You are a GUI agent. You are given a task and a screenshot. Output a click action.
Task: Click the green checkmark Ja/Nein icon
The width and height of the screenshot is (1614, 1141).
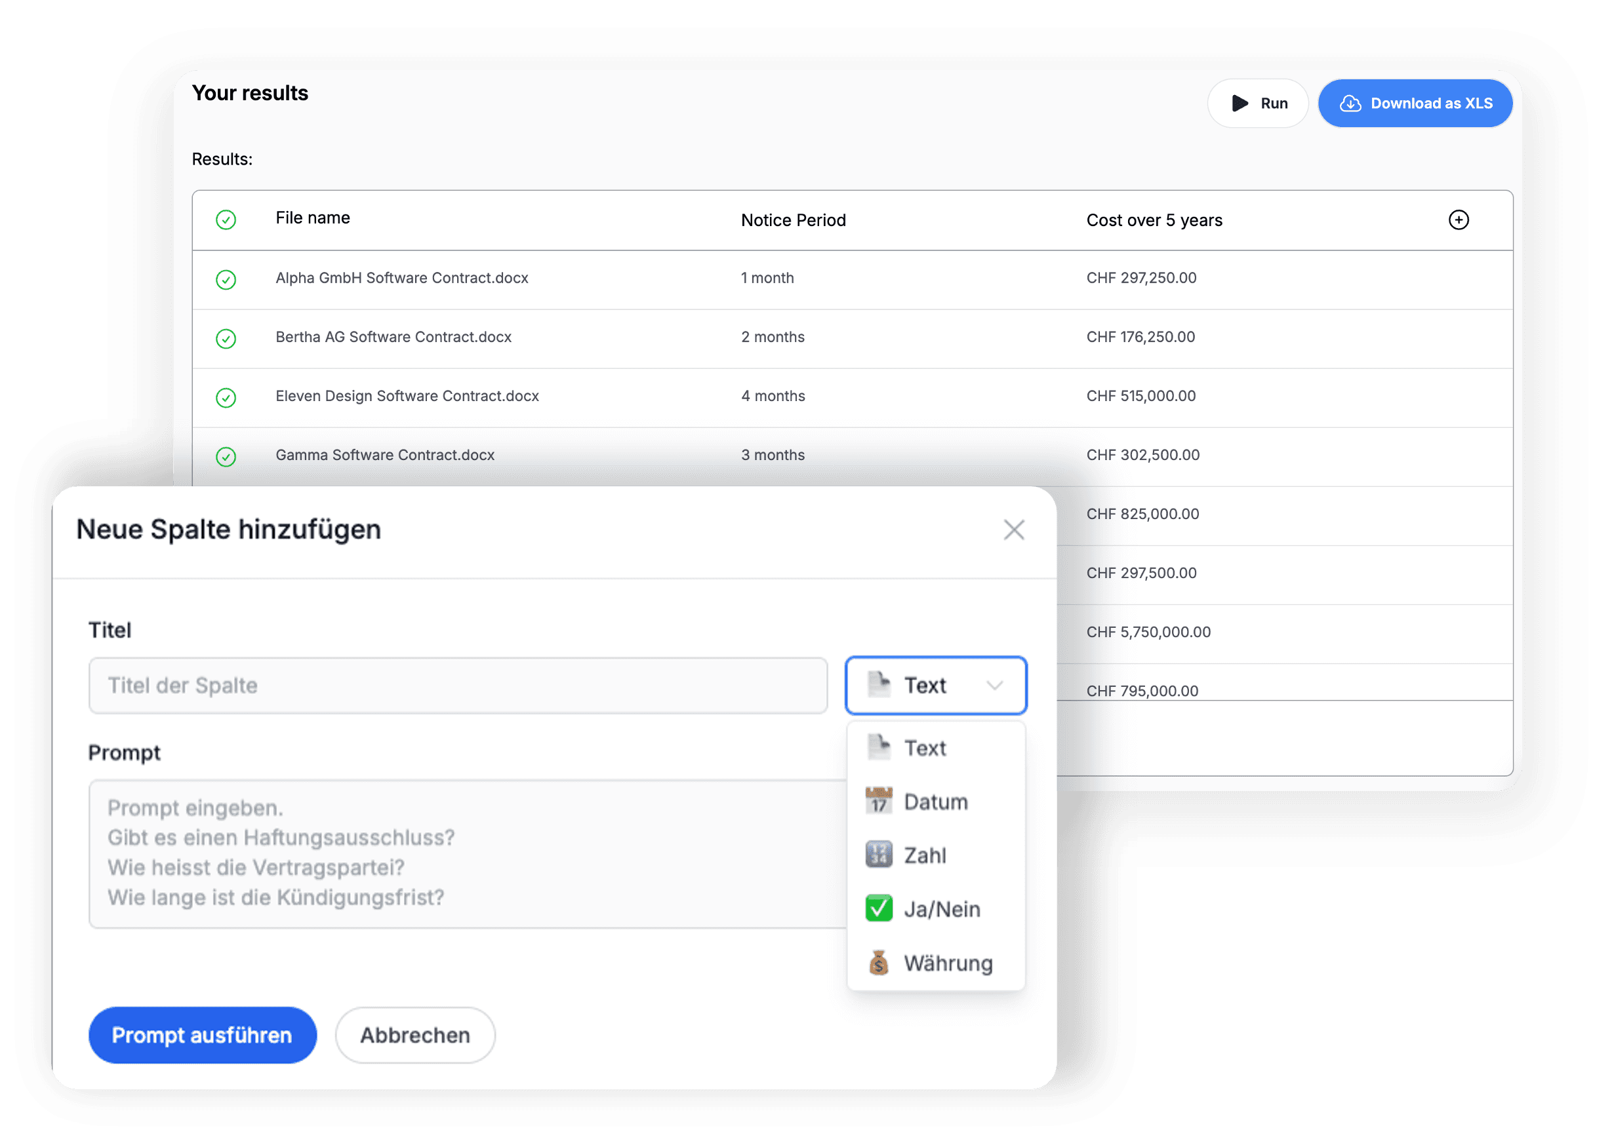pos(879,908)
